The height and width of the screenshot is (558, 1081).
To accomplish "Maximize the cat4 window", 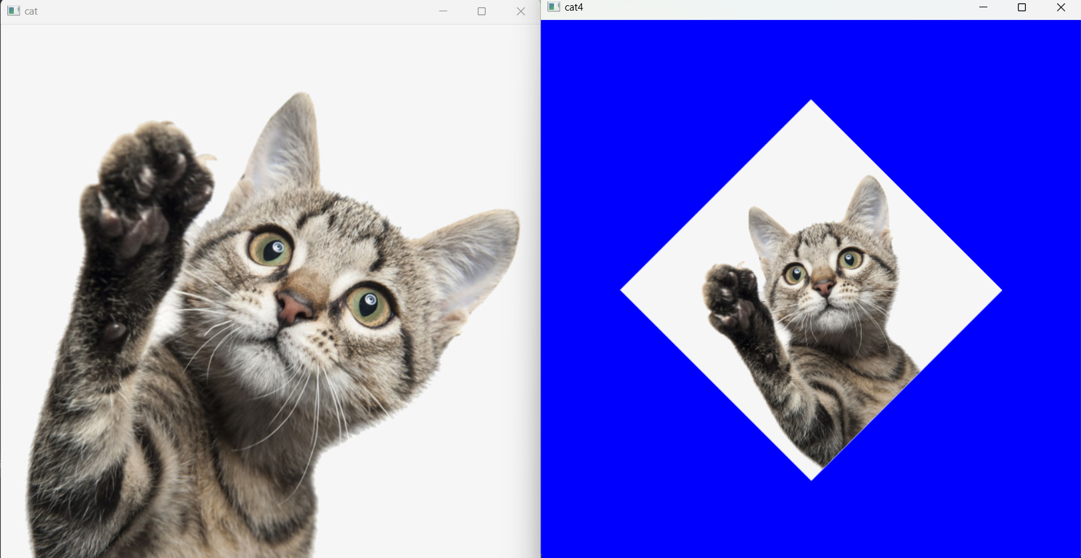I will (x=1022, y=7).
